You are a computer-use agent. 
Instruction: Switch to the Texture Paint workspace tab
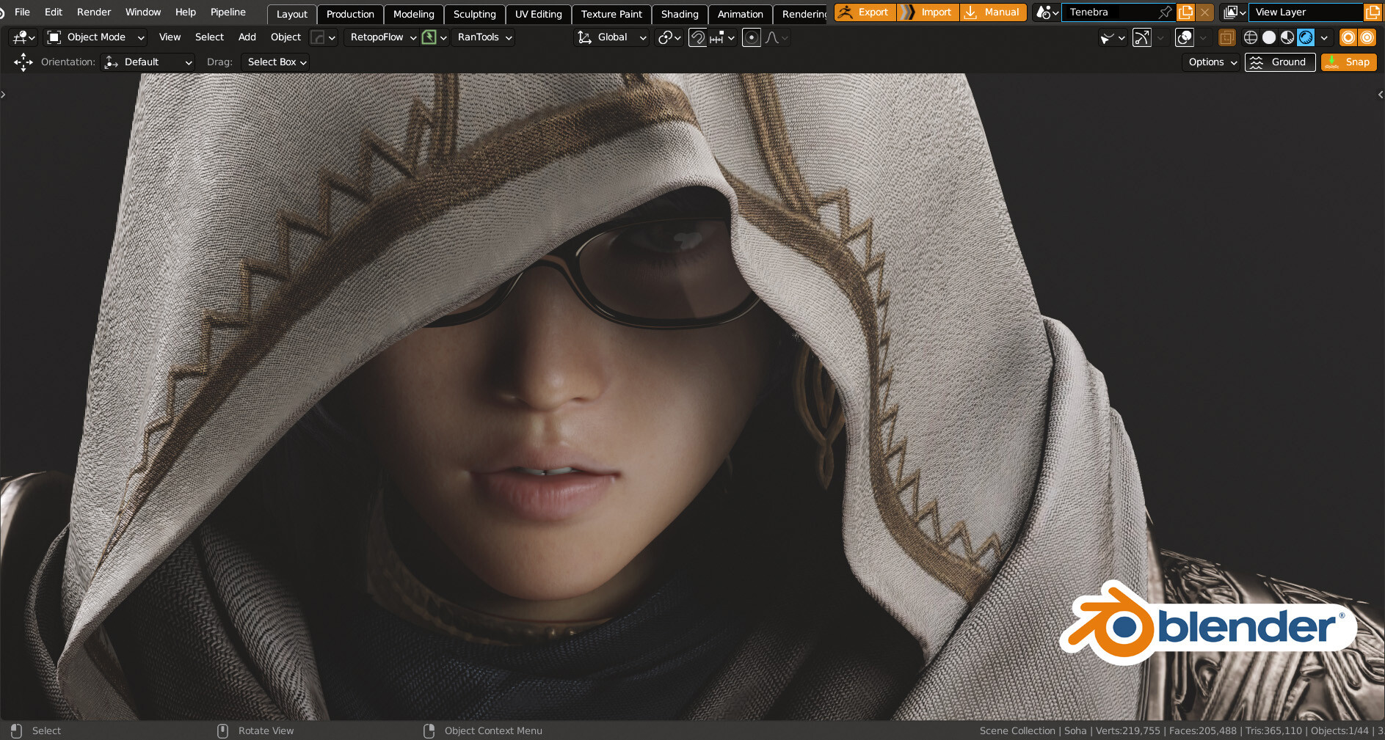pyautogui.click(x=611, y=15)
